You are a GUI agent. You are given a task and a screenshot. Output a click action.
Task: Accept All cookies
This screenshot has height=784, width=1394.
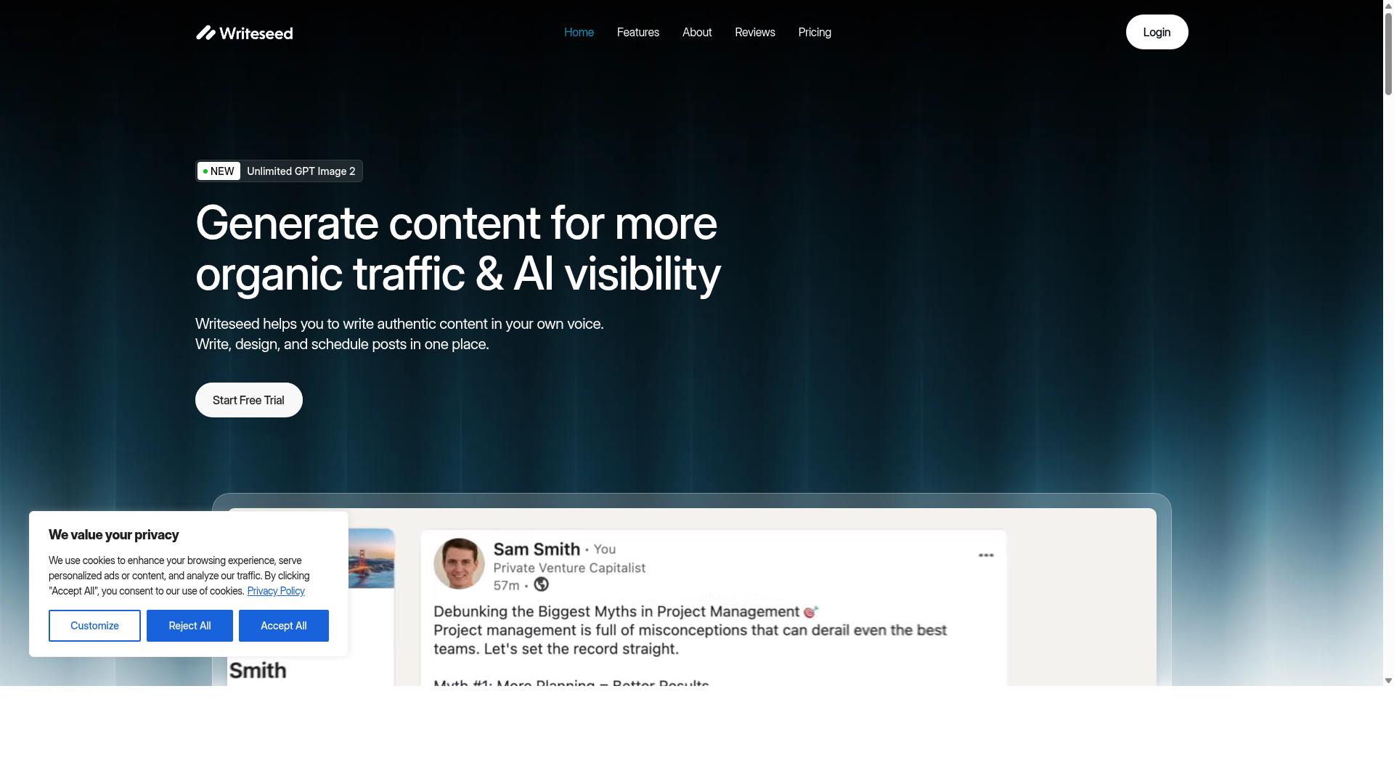click(283, 626)
